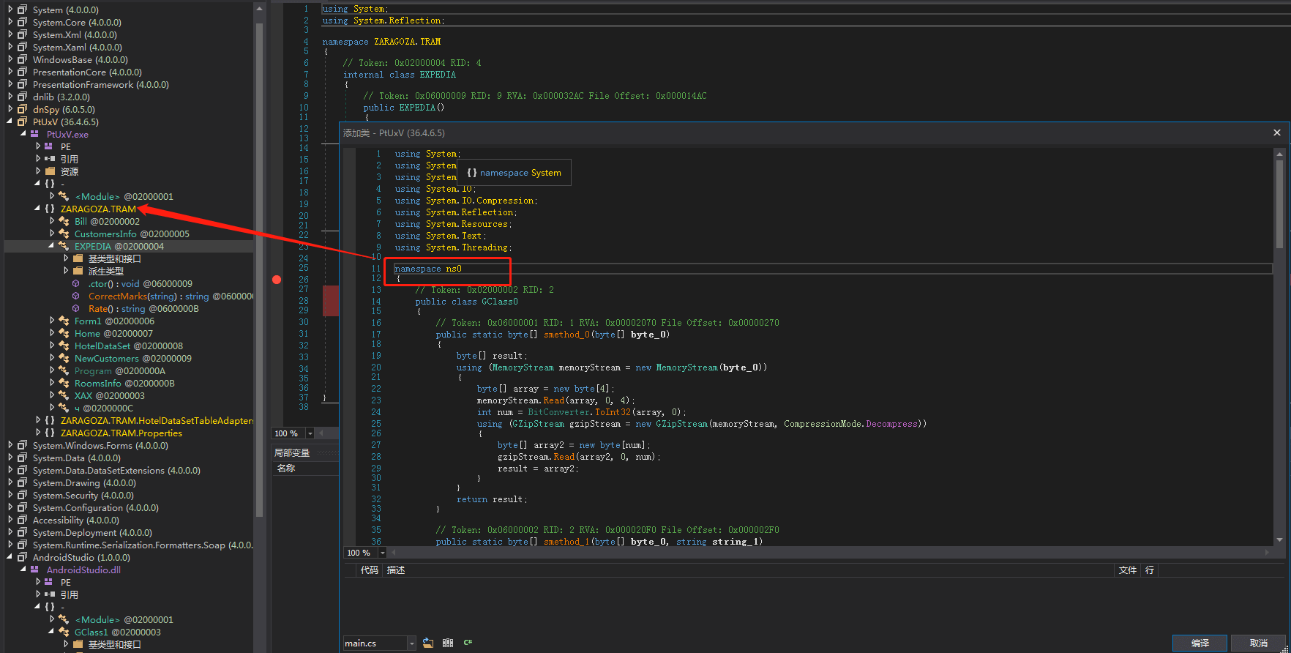Click the dnSpy (6.0.5.0) assembly icon
This screenshot has height=653, width=1291.
pos(22,109)
